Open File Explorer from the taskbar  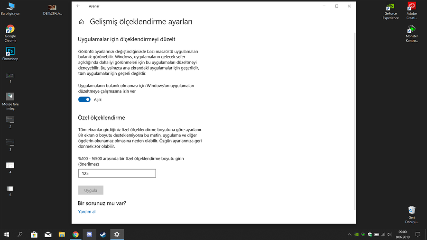62,234
